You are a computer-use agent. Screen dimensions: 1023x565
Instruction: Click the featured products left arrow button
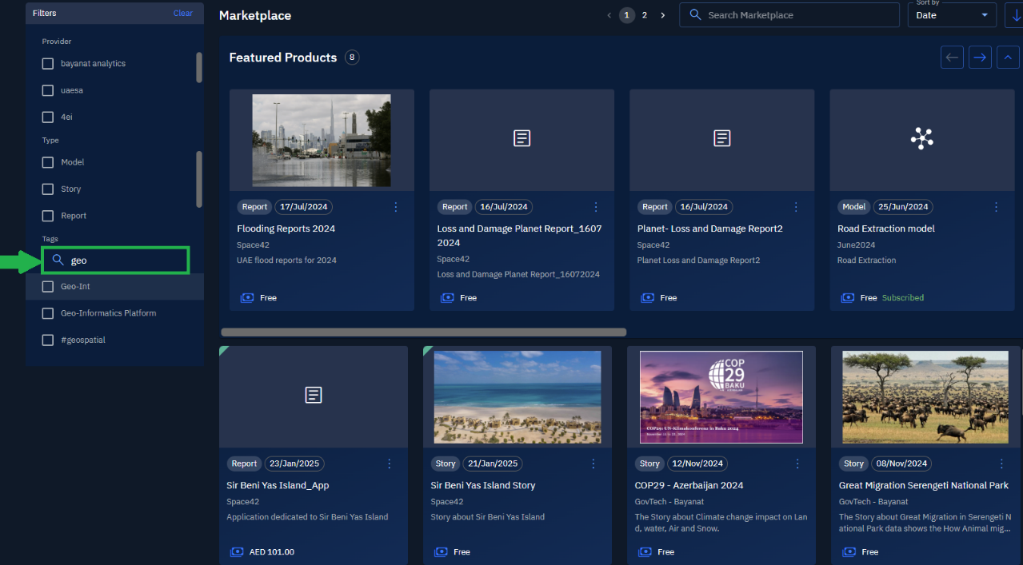952,57
